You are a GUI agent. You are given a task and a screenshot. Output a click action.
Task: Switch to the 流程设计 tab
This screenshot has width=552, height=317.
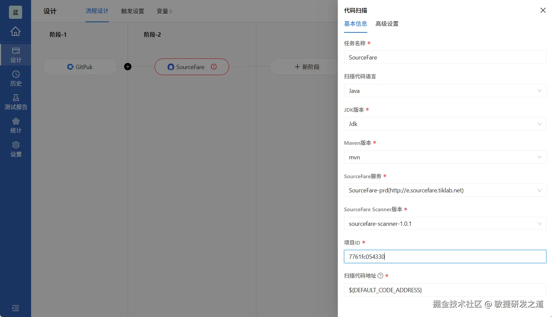click(97, 11)
